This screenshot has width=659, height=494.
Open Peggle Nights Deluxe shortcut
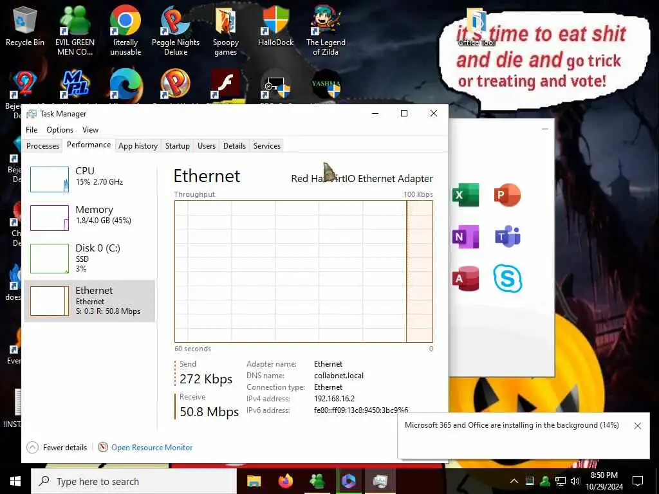[175, 30]
